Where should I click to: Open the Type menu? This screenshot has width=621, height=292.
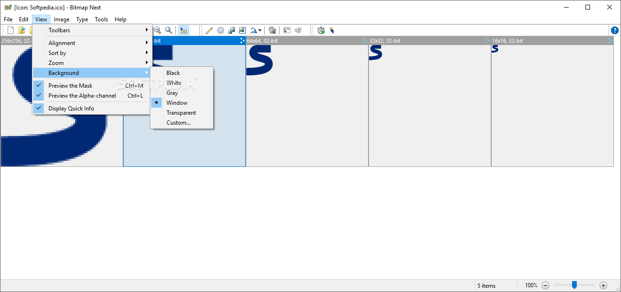tap(82, 19)
